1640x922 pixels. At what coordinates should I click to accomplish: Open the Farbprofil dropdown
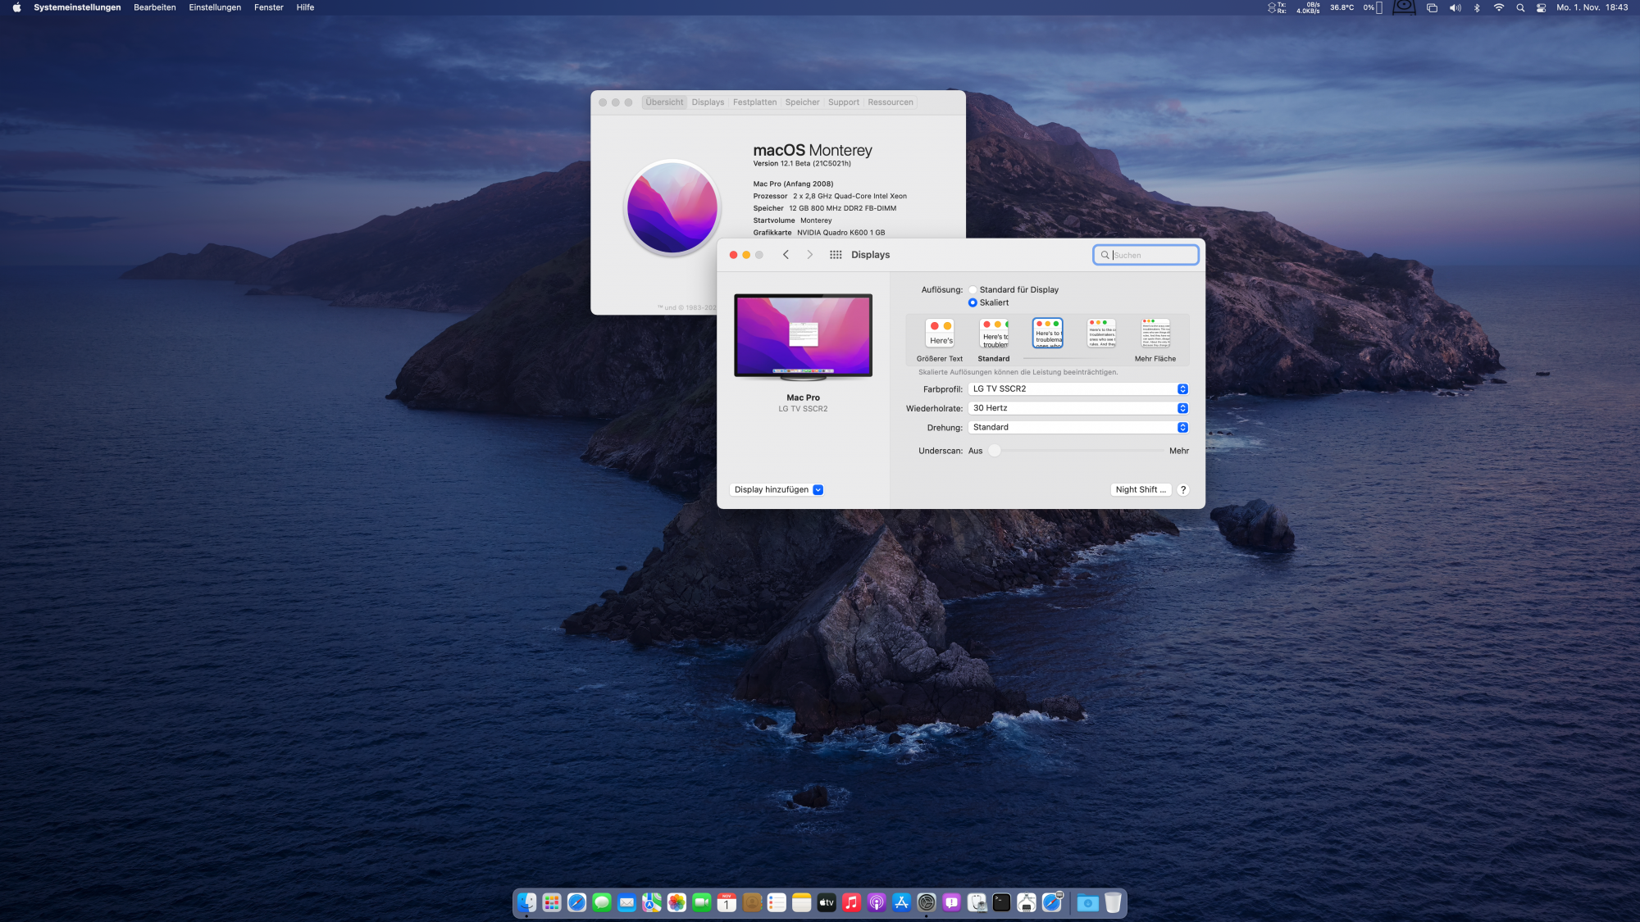[x=1078, y=389]
